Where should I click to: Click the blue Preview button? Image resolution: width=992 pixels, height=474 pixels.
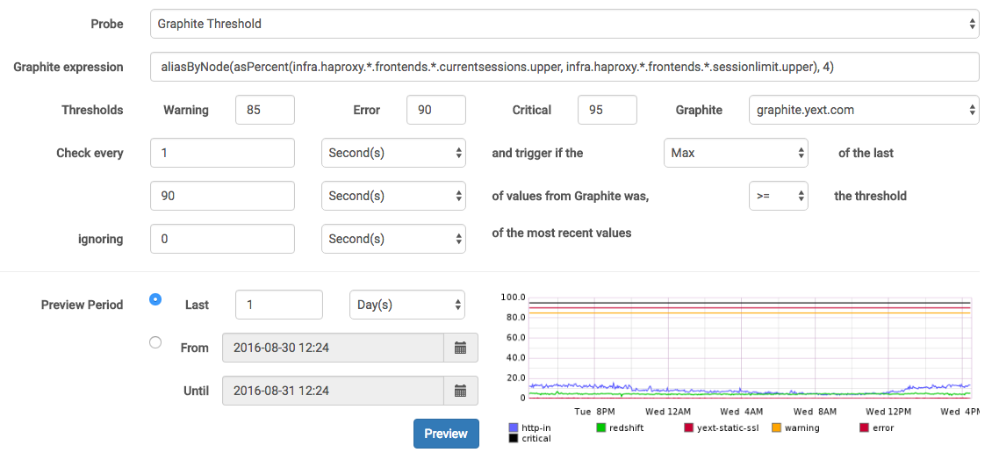[446, 434]
